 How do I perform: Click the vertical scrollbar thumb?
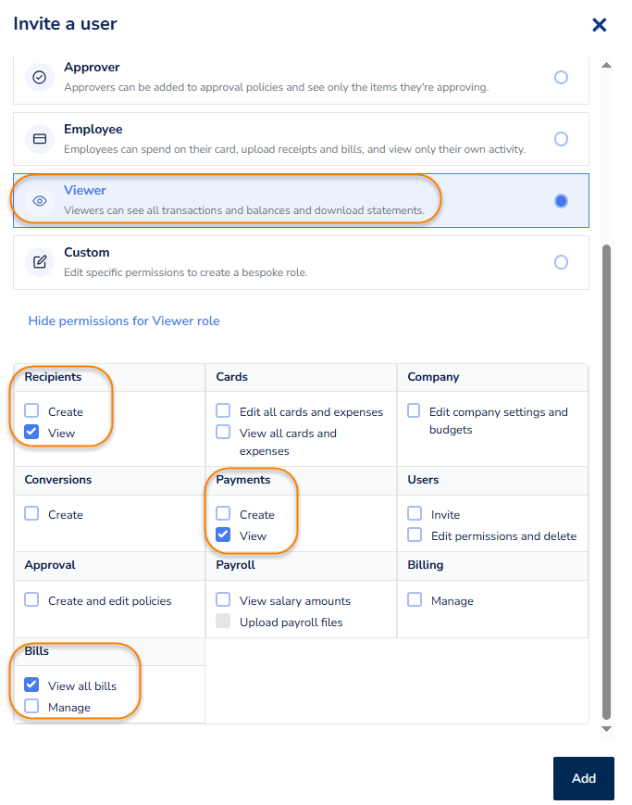[607, 482]
